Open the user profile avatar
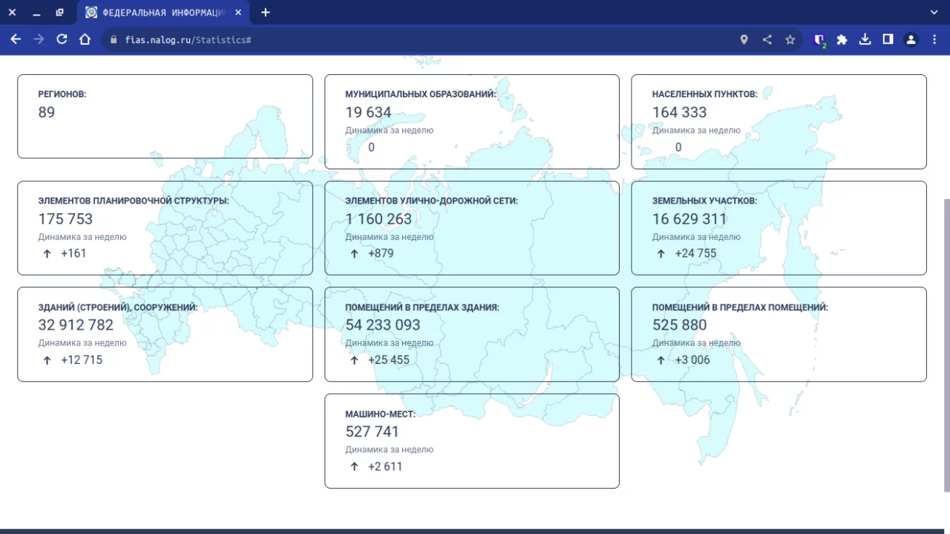 coord(911,39)
